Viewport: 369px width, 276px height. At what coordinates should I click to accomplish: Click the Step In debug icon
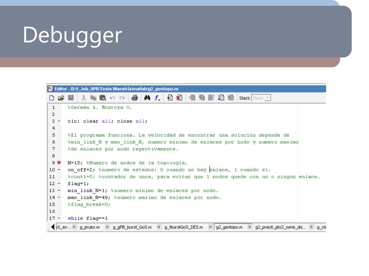coord(202,98)
